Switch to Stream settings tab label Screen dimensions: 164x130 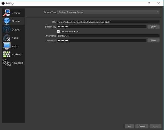point(16,21)
